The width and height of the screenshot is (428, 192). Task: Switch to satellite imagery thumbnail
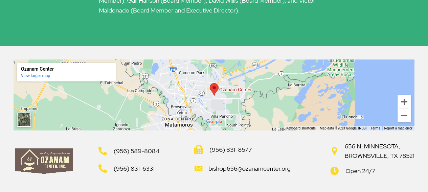pyautogui.click(x=24, y=120)
